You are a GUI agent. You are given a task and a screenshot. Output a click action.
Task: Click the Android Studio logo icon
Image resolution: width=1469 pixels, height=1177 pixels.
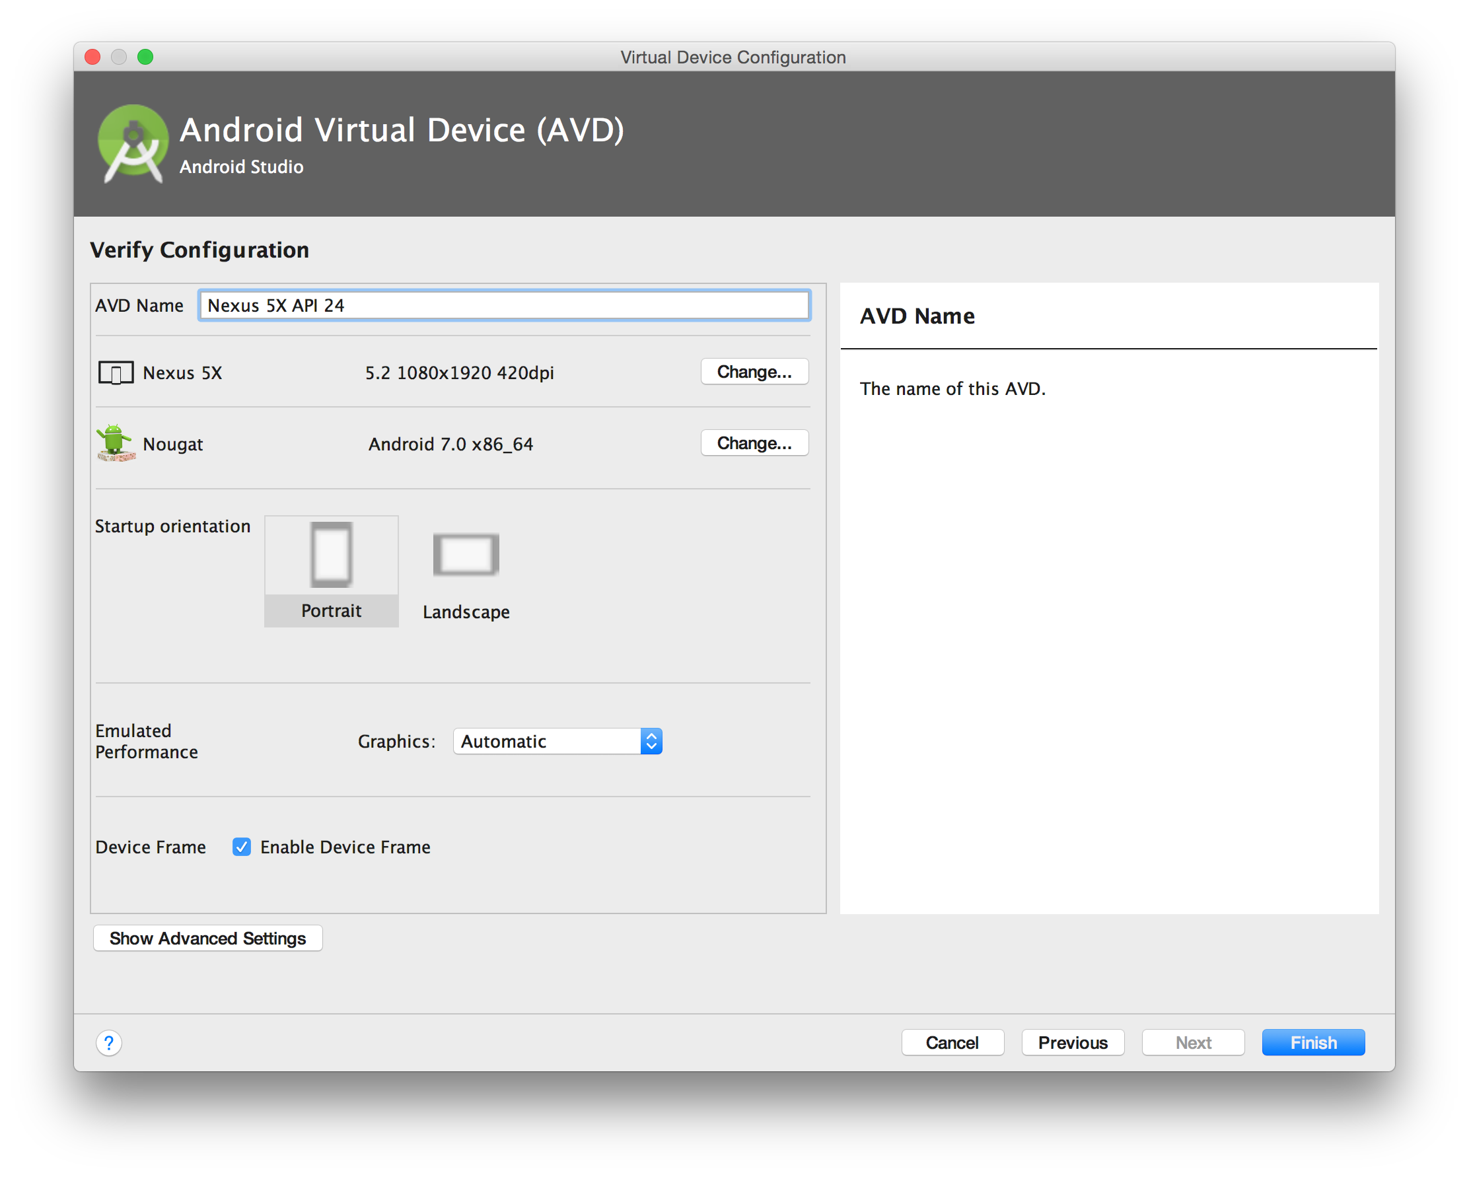133,144
